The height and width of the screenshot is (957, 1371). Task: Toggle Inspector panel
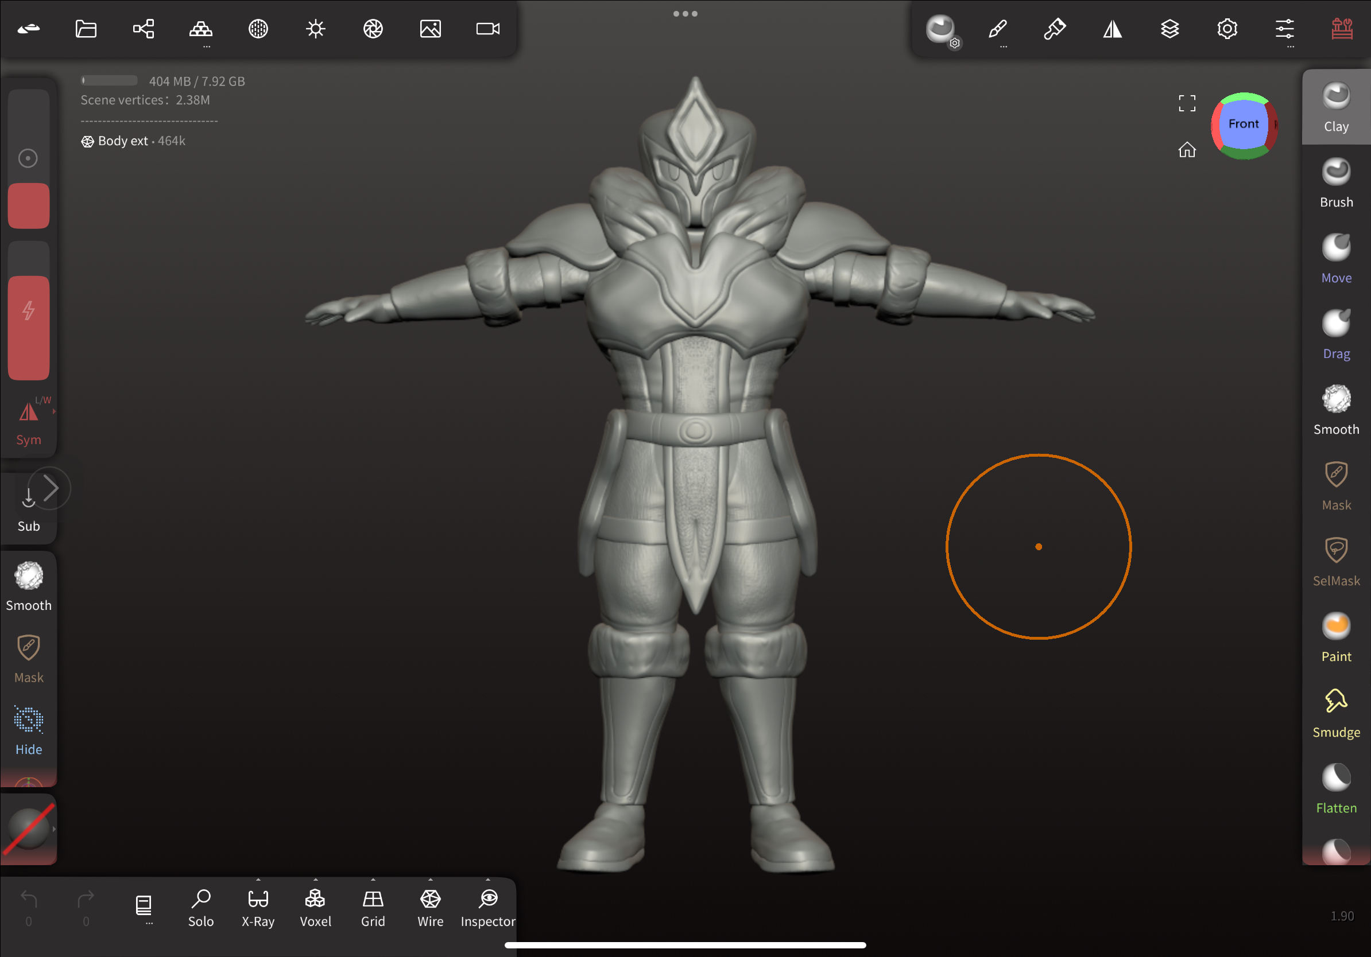pos(488,908)
